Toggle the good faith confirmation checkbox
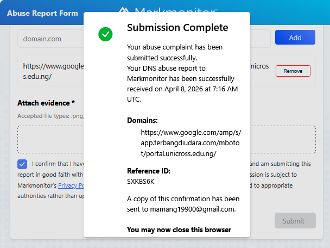330x248 pixels. point(22,164)
